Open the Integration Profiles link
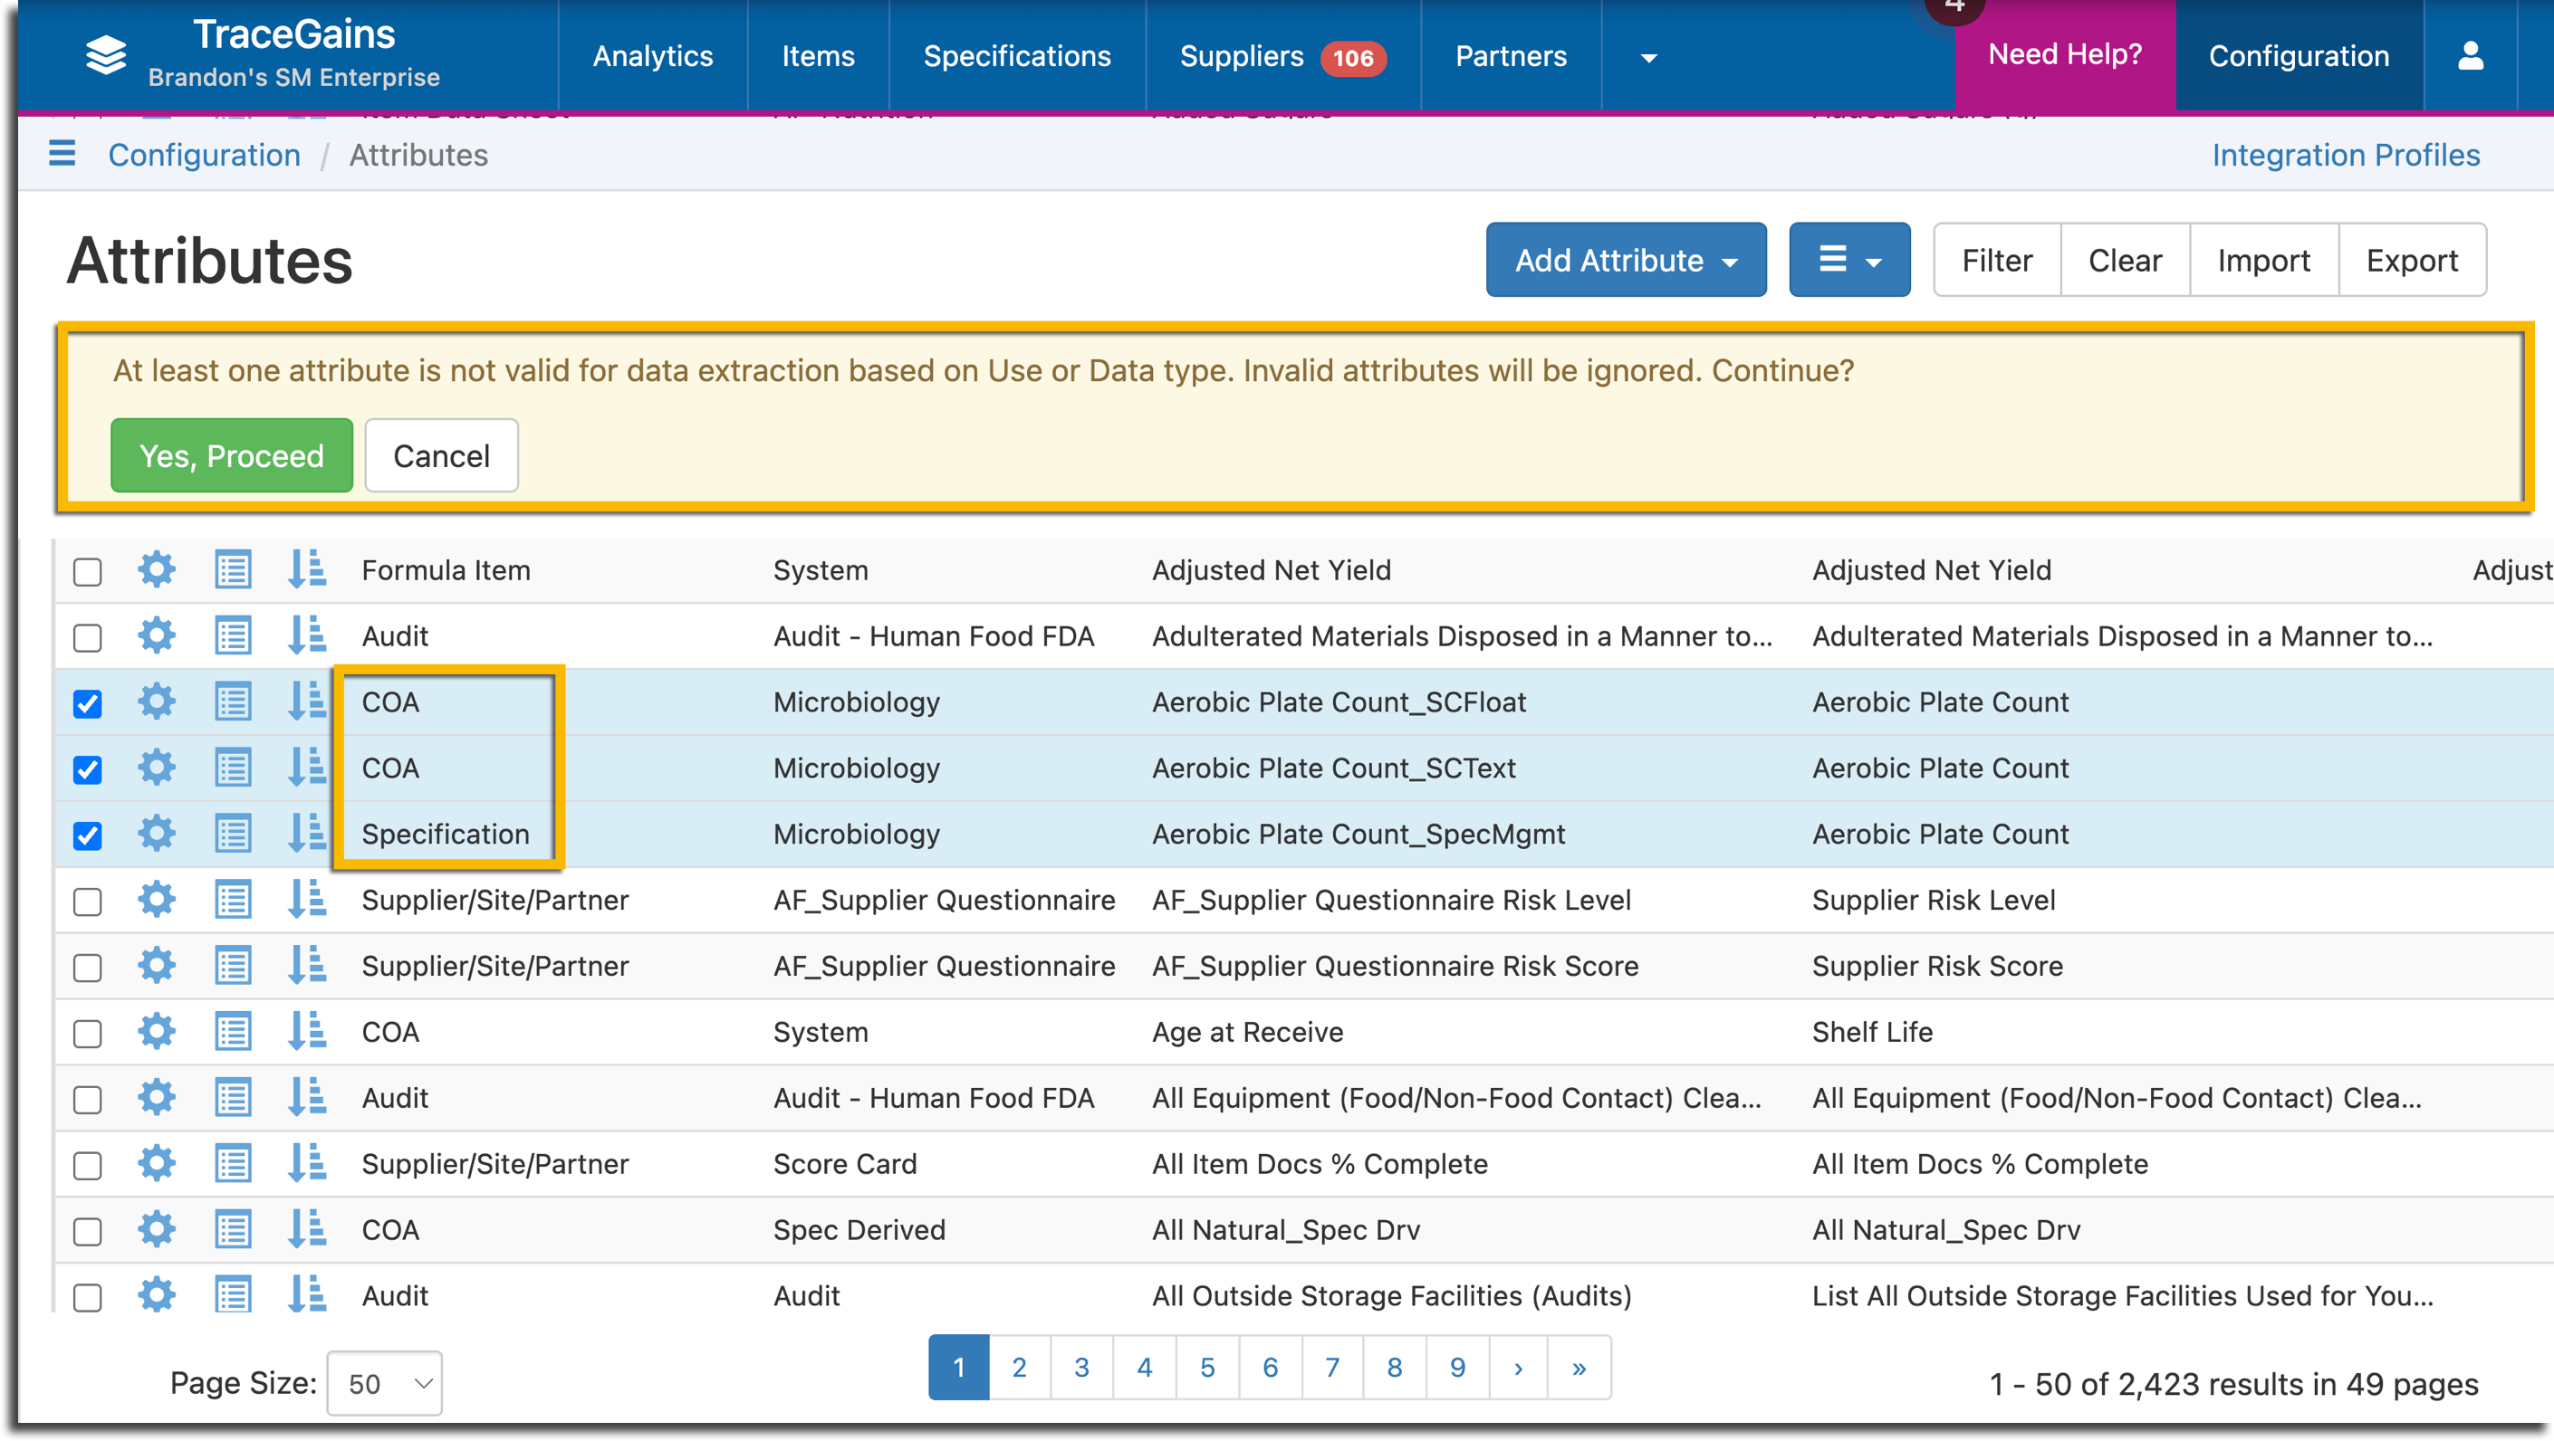This screenshot has width=2554, height=1441. click(2346, 155)
